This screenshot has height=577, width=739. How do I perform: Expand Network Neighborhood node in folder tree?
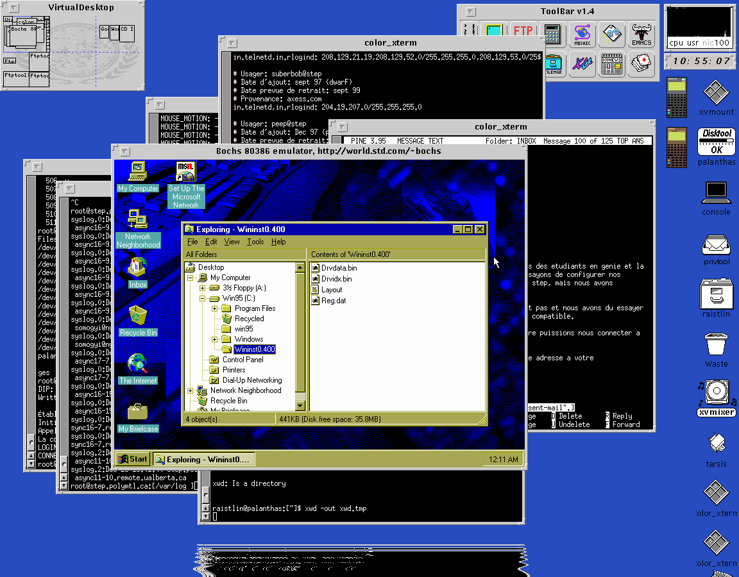(190, 390)
